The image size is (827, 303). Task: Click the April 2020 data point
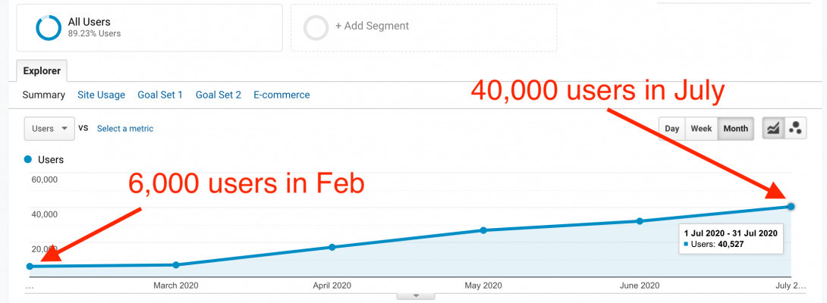[x=332, y=247]
